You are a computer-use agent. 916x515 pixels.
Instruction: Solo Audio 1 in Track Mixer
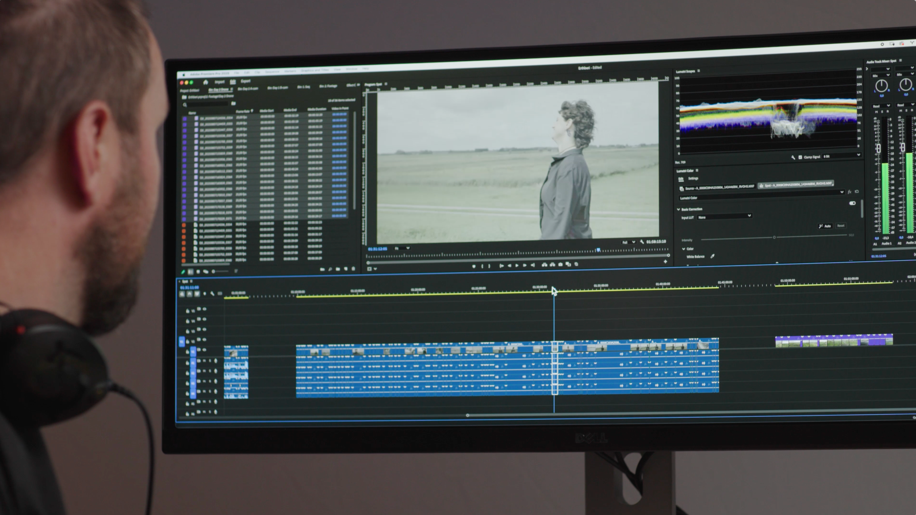[x=882, y=112]
